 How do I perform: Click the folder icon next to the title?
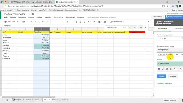coord(33,14)
